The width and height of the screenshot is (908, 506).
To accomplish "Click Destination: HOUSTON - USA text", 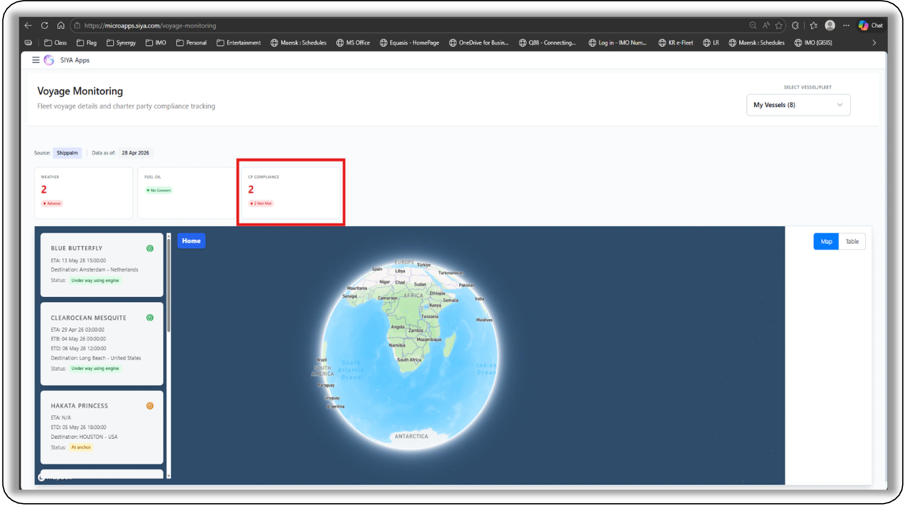I will pos(84,437).
